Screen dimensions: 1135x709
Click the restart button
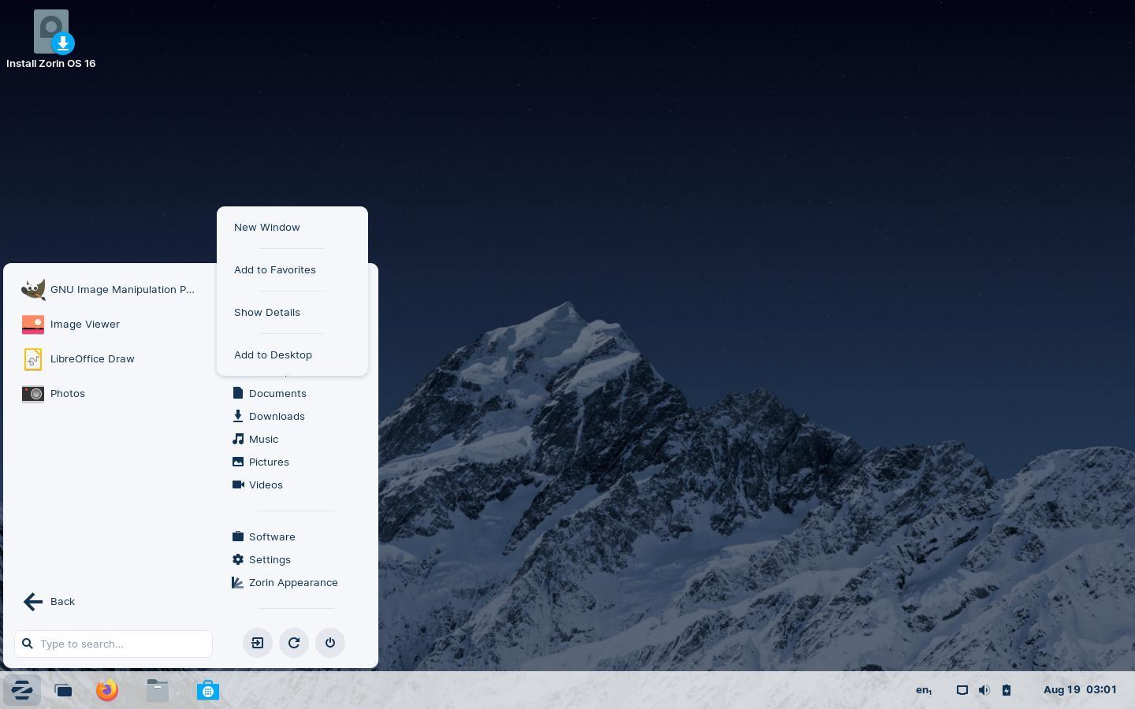(294, 643)
